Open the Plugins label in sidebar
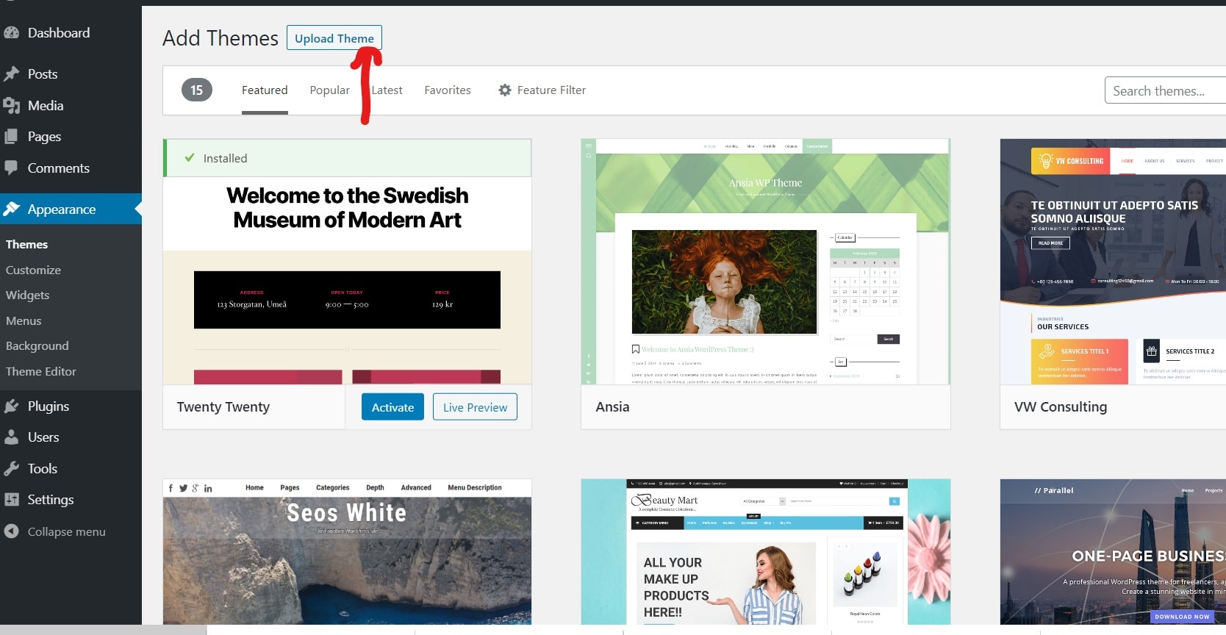Screen dimensions: 1226x635 [x=49, y=406]
